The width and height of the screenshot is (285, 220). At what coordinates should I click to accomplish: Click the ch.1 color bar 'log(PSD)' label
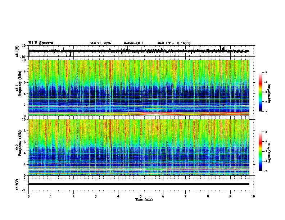pyautogui.click(x=269, y=94)
